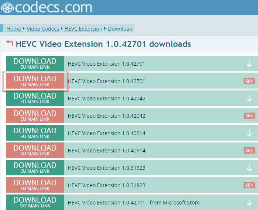The width and height of the screenshot is (258, 210).
Task: Click the DOWNLOAD EXT MAIN LINK button
Action: [x=35, y=202]
